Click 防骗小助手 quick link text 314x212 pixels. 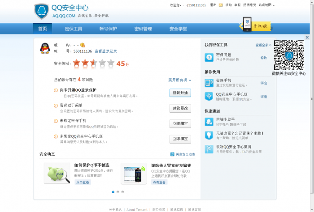(x=225, y=119)
